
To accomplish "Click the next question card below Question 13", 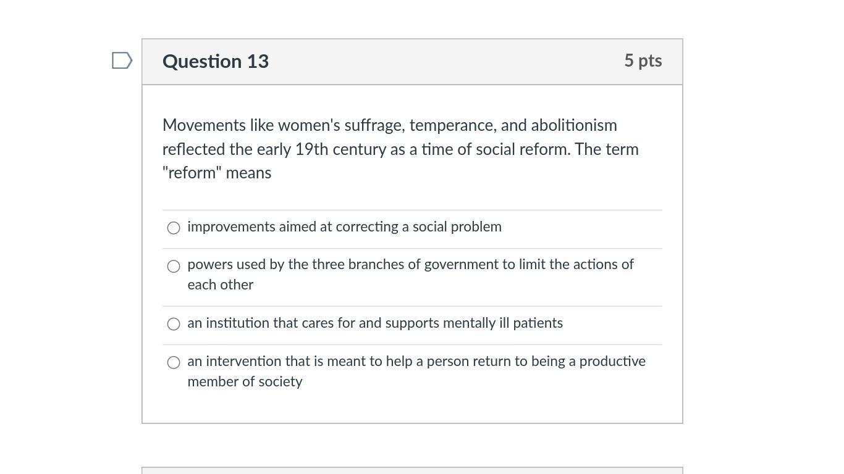I will [412, 470].
